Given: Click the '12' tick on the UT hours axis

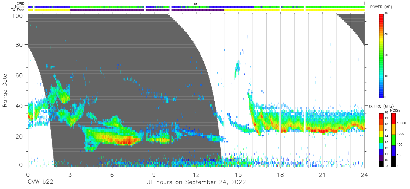Looking at the screenshot, I should (x=196, y=174).
